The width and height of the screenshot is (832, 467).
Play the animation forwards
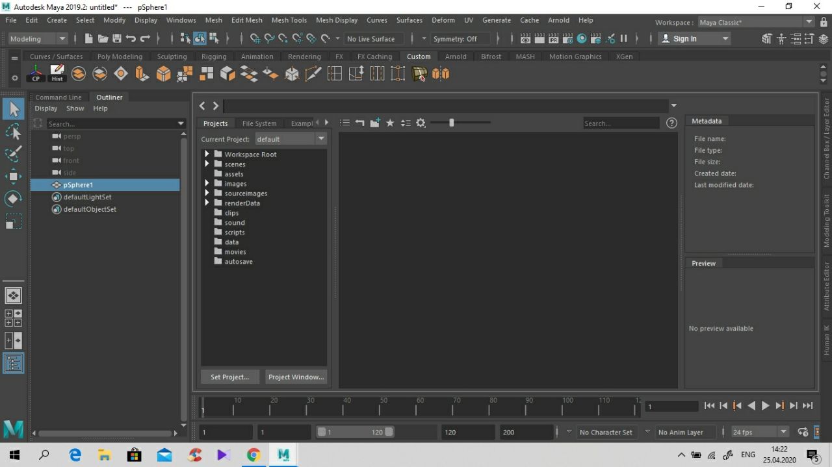(765, 406)
